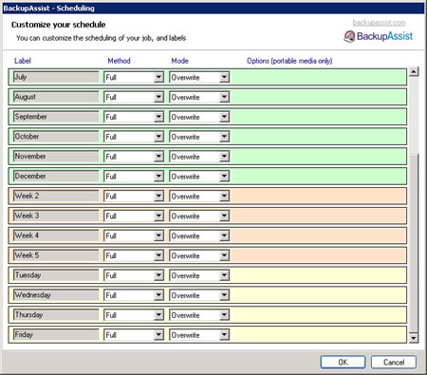Open the Mode dropdown for Week 5

pyautogui.click(x=199, y=255)
